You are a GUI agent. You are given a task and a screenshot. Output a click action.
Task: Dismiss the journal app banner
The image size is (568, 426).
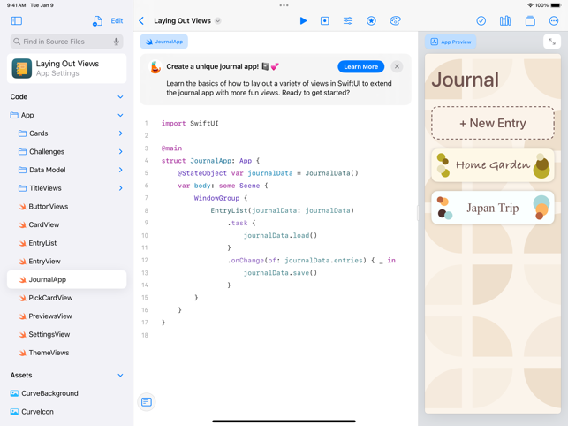point(397,66)
